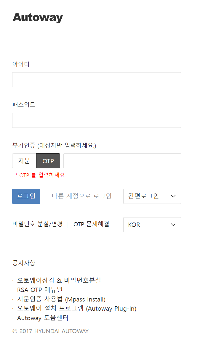The image size is (203, 345).
Task: Open the OTP 문제해결 link
Action: click(91, 224)
